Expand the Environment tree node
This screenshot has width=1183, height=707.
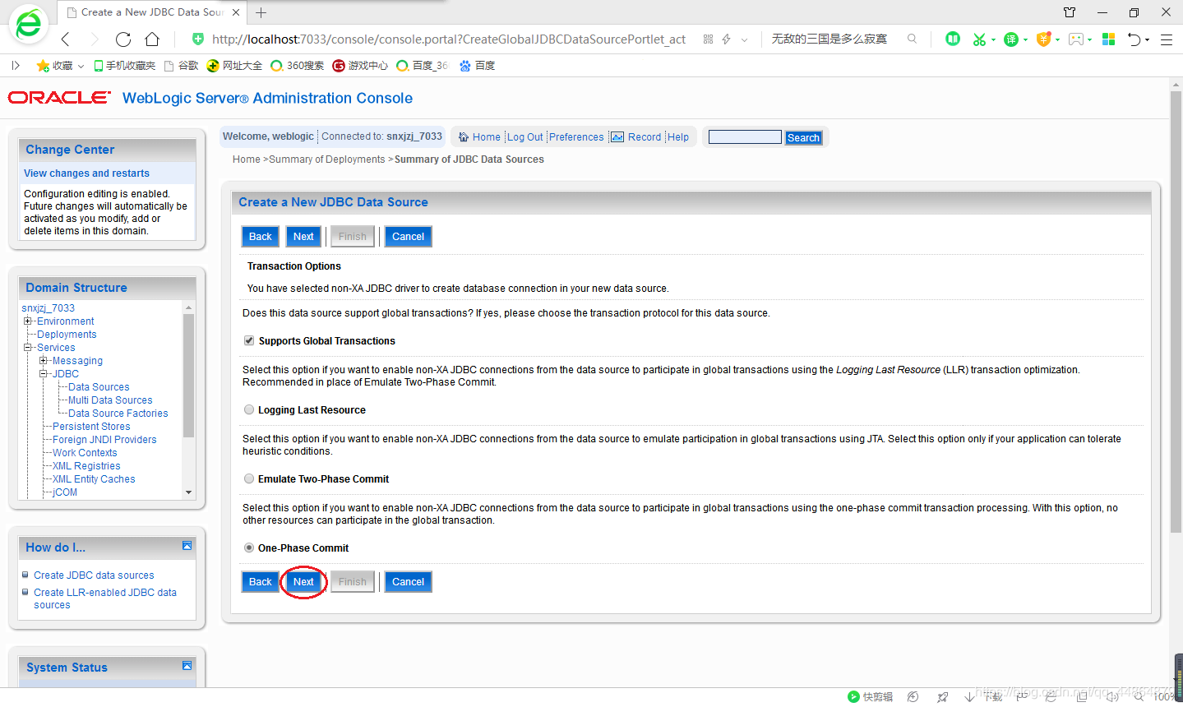pyautogui.click(x=28, y=321)
